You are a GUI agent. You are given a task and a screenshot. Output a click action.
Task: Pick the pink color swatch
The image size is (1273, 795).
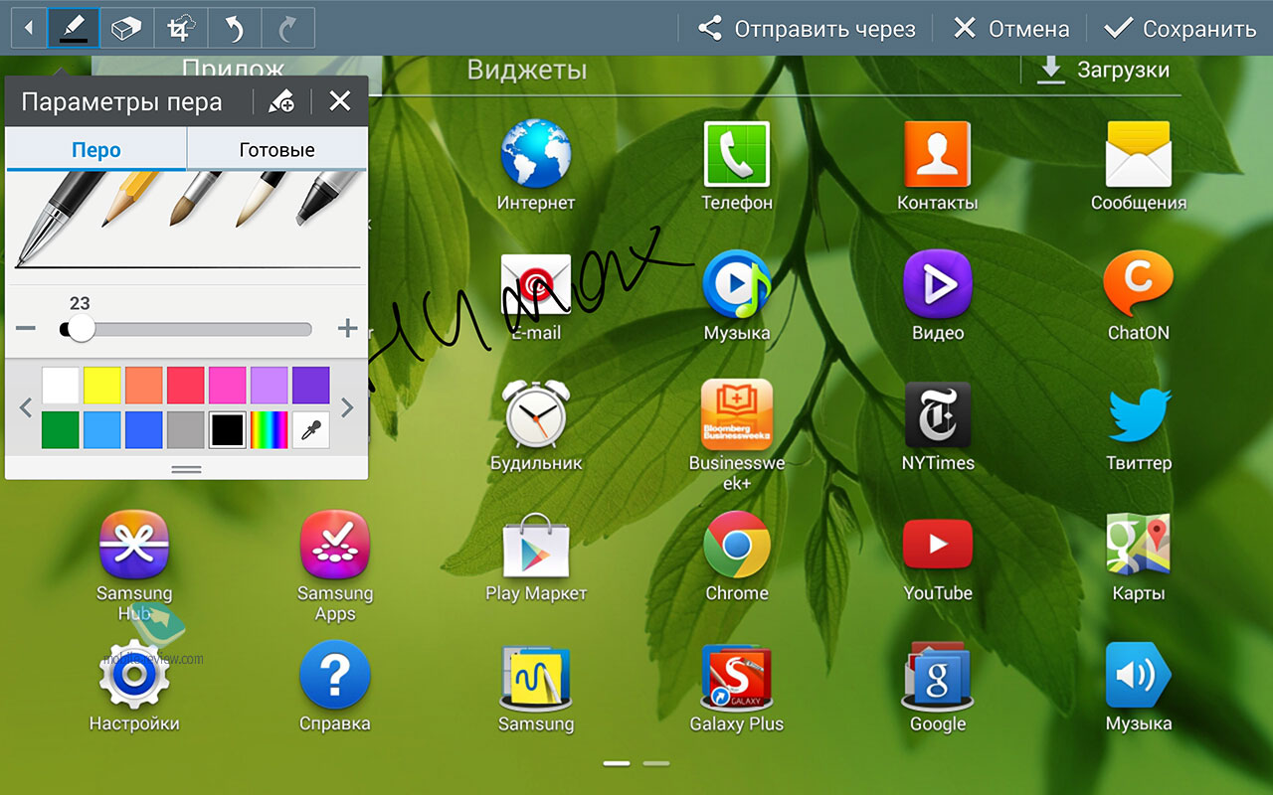click(x=228, y=386)
